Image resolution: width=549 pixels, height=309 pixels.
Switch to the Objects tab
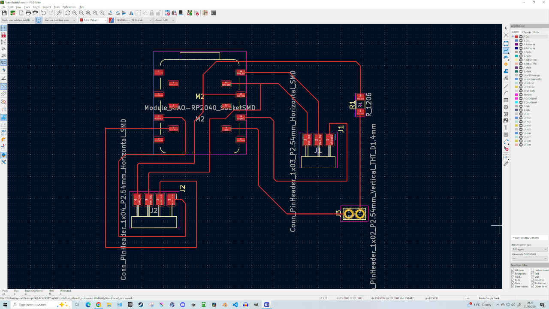click(x=526, y=32)
